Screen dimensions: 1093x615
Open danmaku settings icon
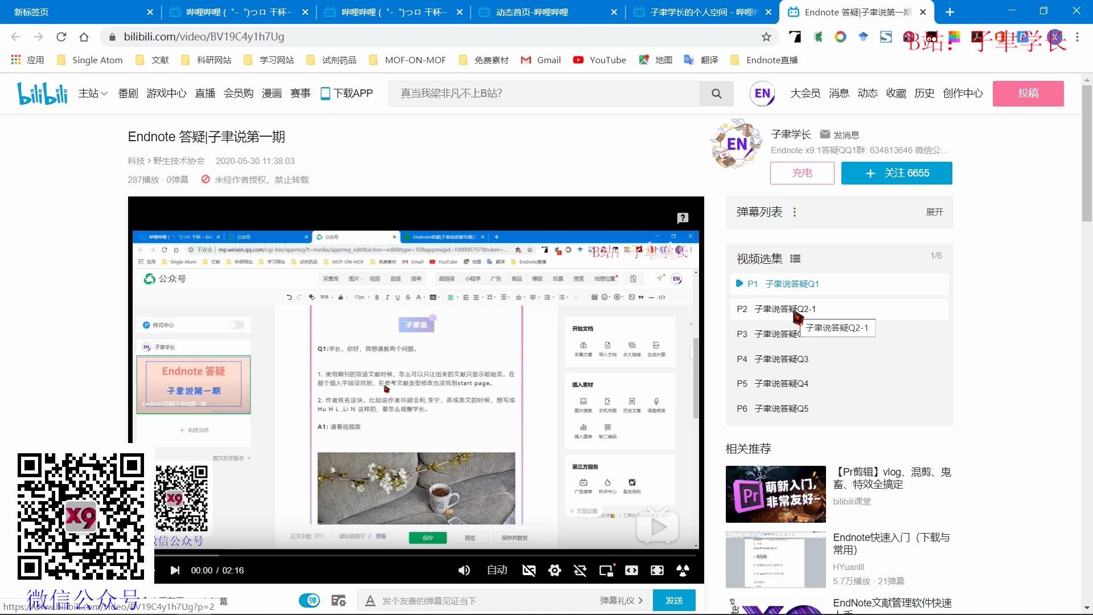coord(339,600)
